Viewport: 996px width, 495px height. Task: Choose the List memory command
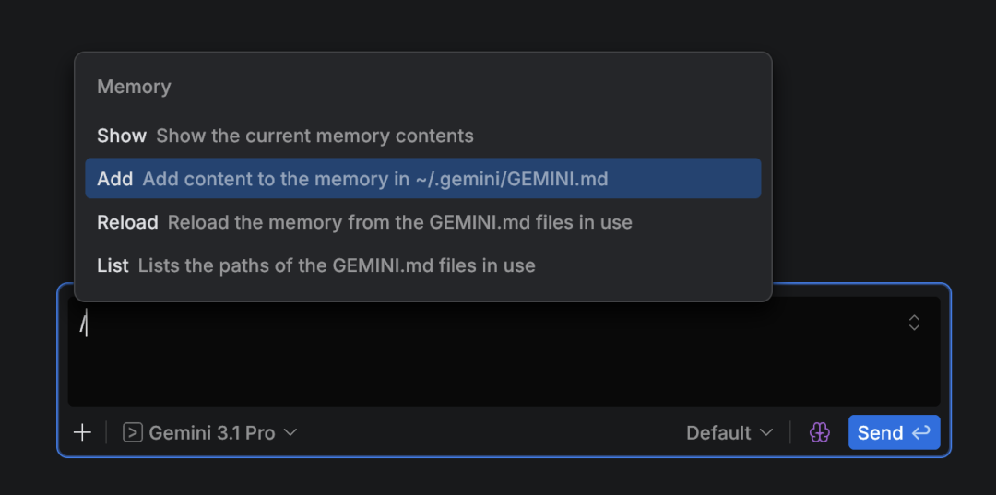[113, 265]
